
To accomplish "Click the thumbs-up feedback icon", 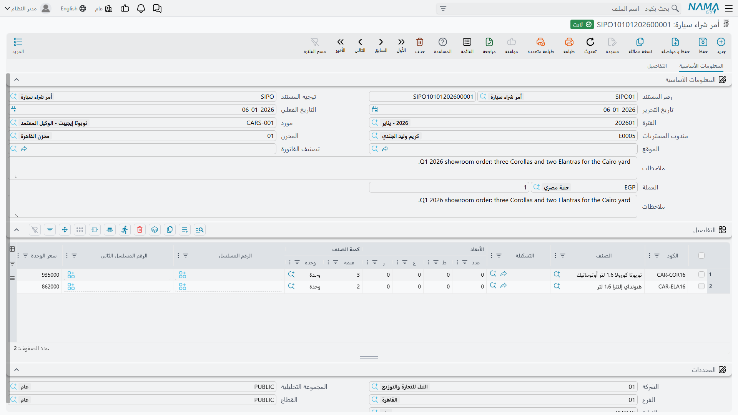I will 125,8.
